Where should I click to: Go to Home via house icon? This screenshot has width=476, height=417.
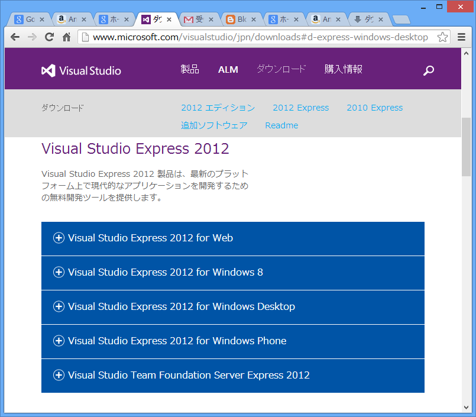click(x=66, y=37)
